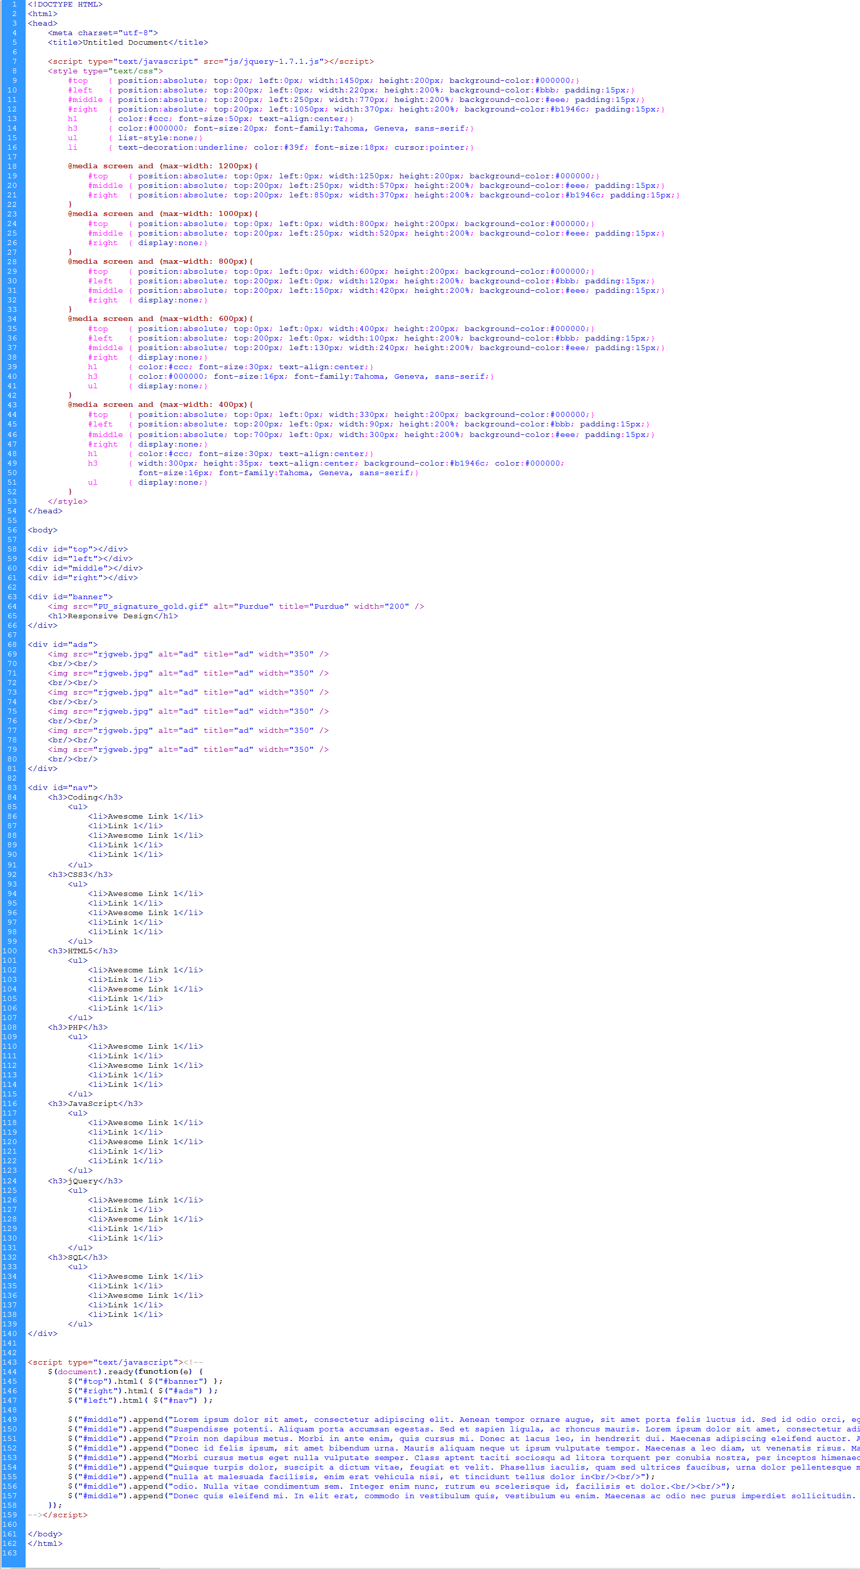Click the #right display:none rule on line 26
The height and width of the screenshot is (1569, 860).
coord(148,243)
